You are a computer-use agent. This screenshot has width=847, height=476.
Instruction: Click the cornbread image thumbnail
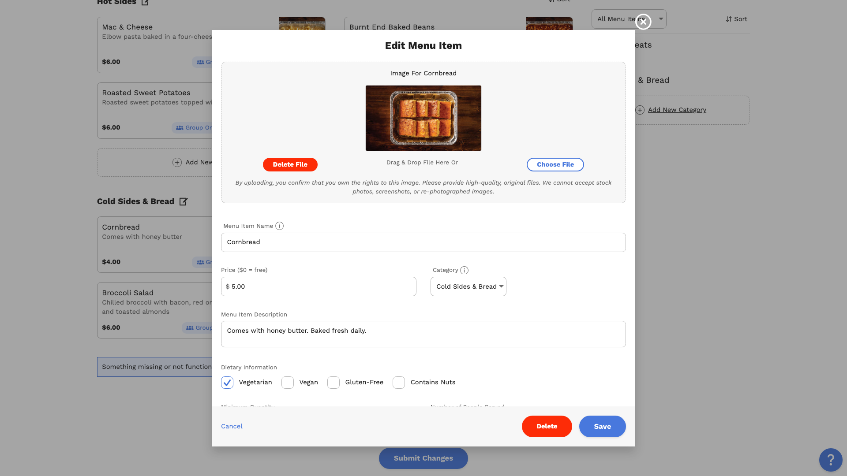[x=423, y=118]
